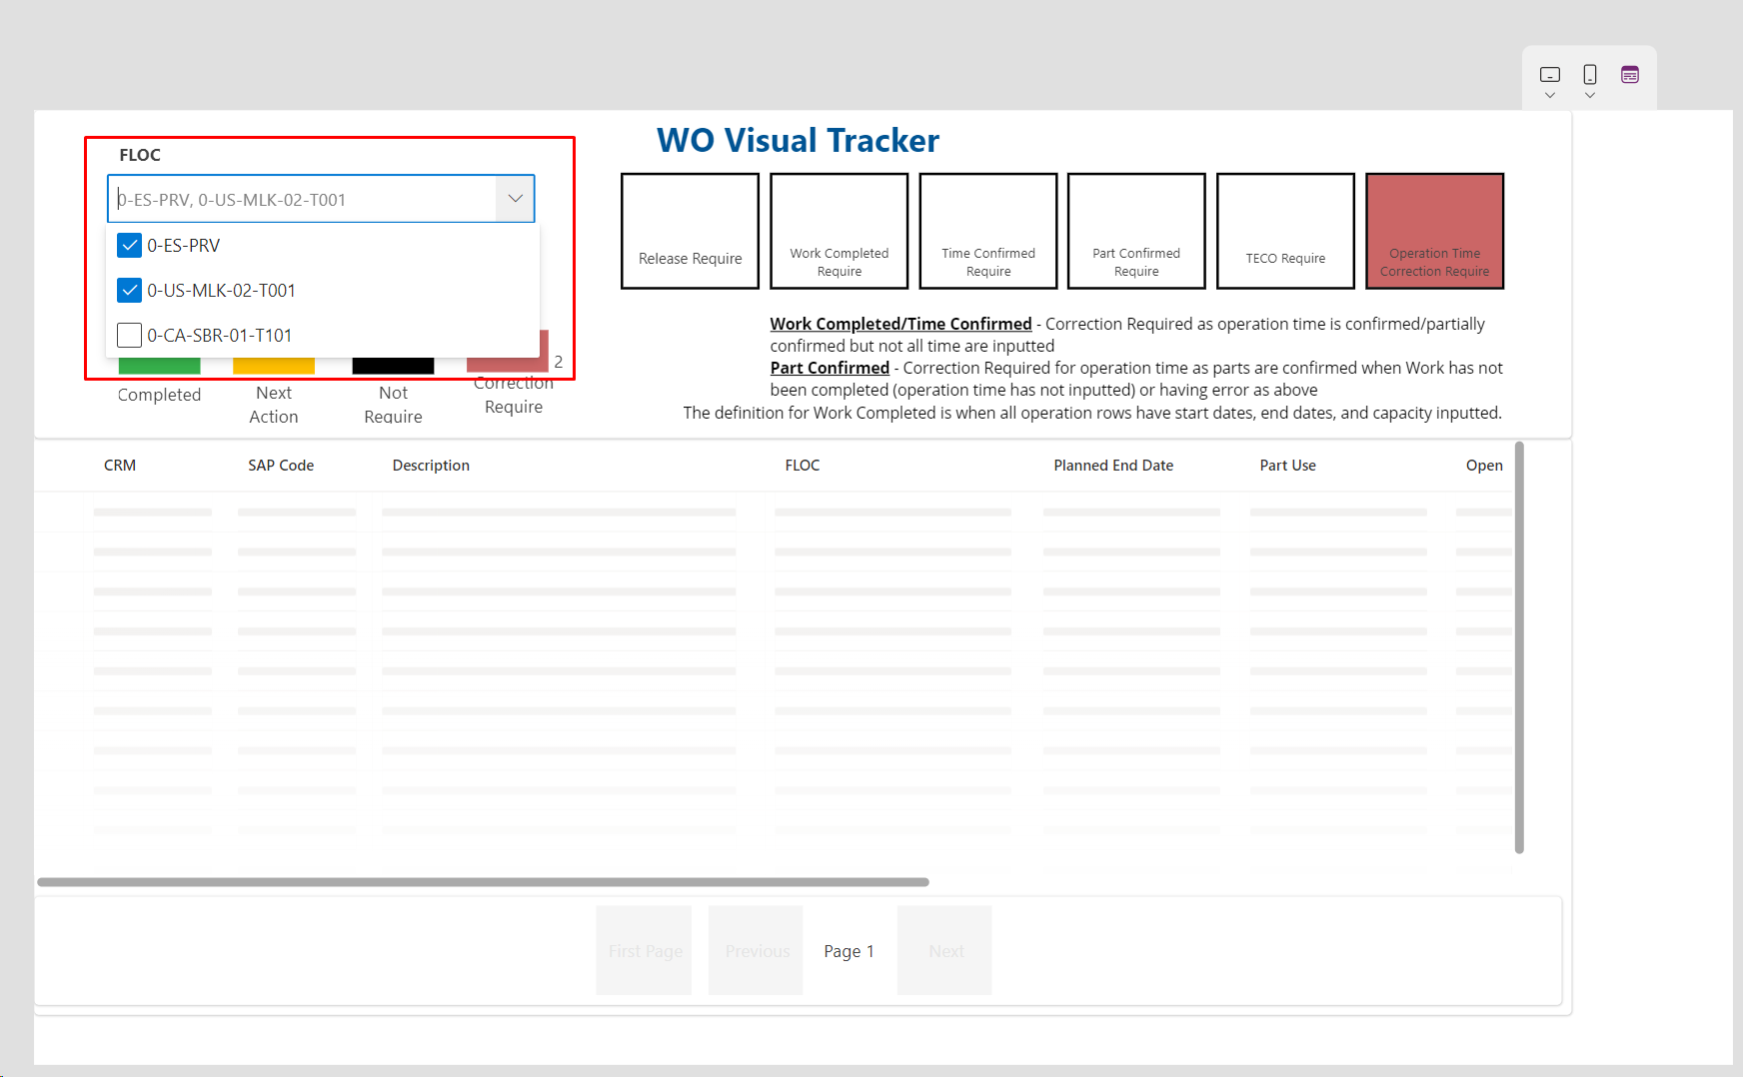Screen dimensions: 1743x1077
Task: Select the Release Require status box
Action: click(x=690, y=231)
